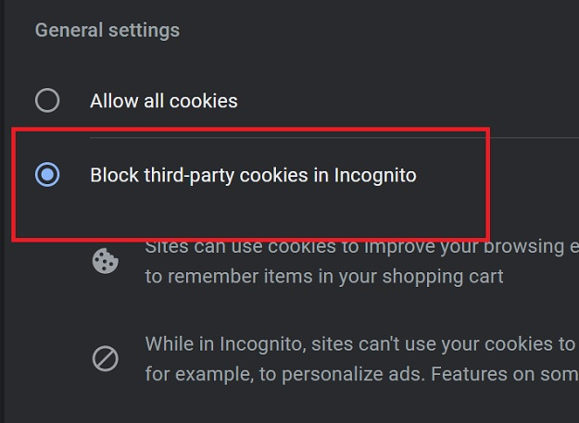The height and width of the screenshot is (423, 579).
Task: Click the "Block third-party cookies in Incognito" label
Action: [253, 175]
